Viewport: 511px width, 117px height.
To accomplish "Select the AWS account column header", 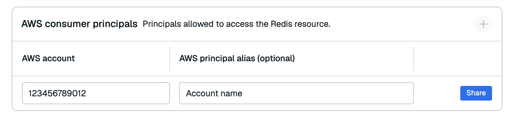I will coord(48,58).
